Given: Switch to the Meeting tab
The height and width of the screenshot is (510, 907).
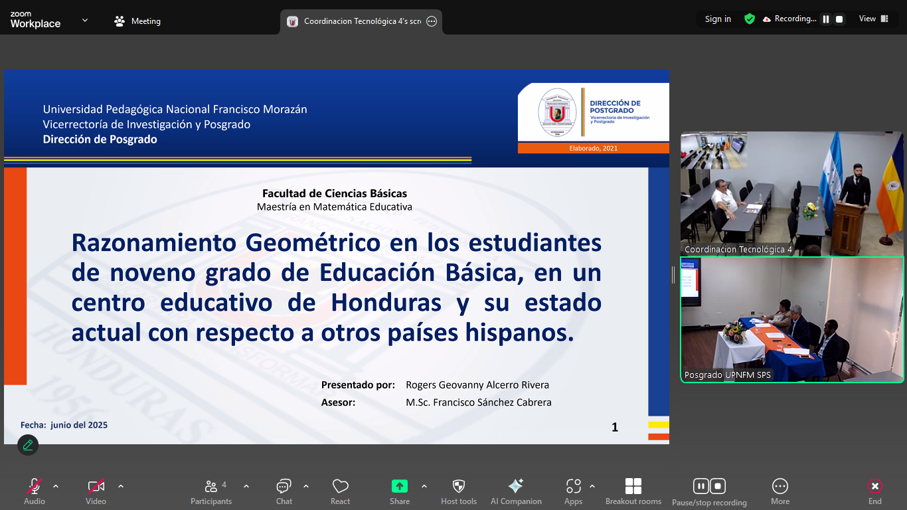Looking at the screenshot, I should tap(137, 21).
